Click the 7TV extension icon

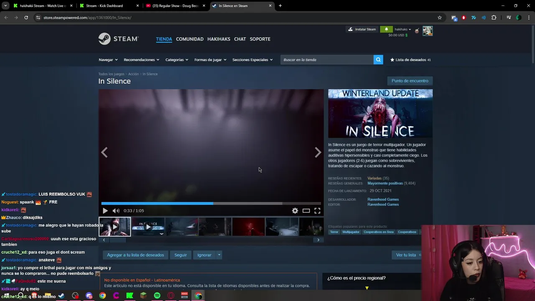tap(474, 18)
